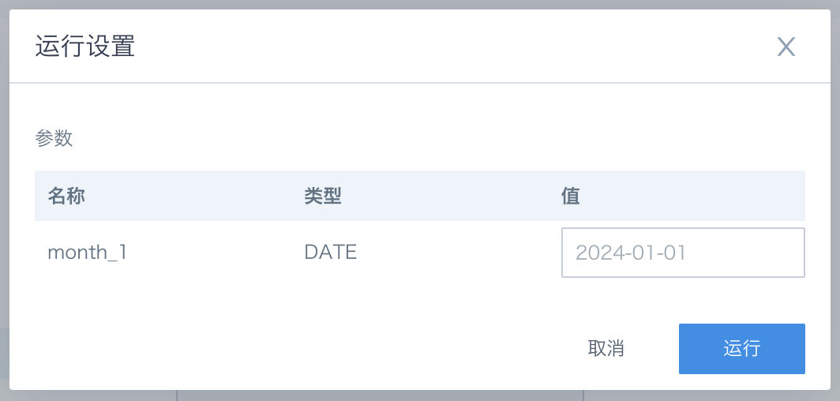Select the 名称 column header
Screen dimensions: 840x401
click(66, 197)
